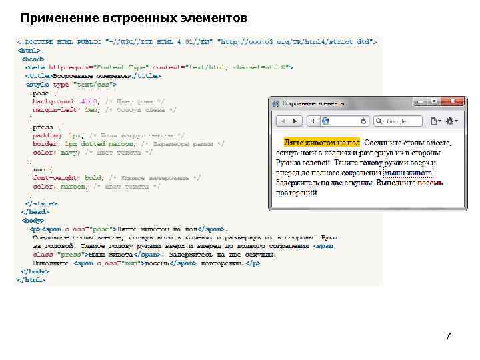Click the globe site icon in address bar
Image resolution: width=480 pixels, height=360 pixels.
pyautogui.click(x=326, y=121)
